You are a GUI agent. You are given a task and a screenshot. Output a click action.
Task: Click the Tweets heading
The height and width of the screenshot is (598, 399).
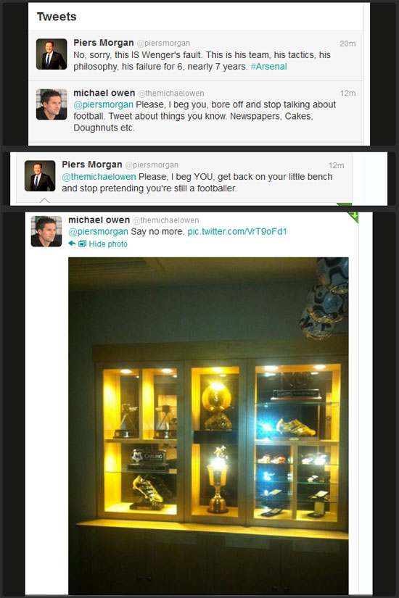tap(57, 17)
